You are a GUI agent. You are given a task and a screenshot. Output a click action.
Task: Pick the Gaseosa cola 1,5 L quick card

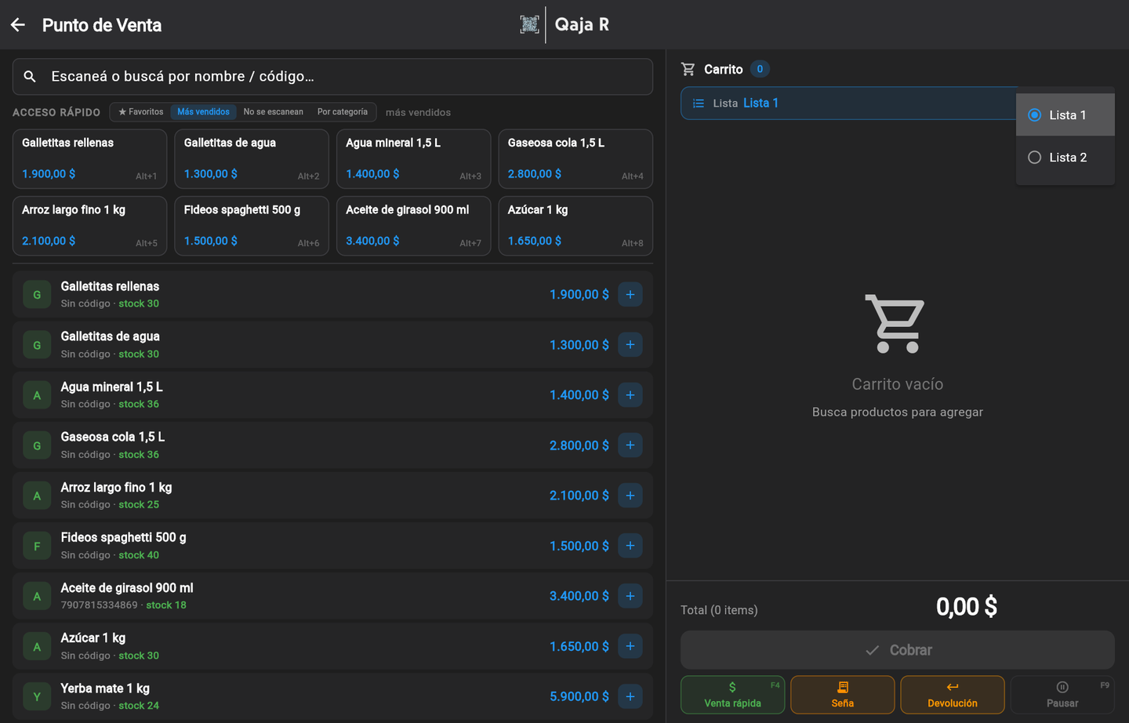[x=575, y=158]
